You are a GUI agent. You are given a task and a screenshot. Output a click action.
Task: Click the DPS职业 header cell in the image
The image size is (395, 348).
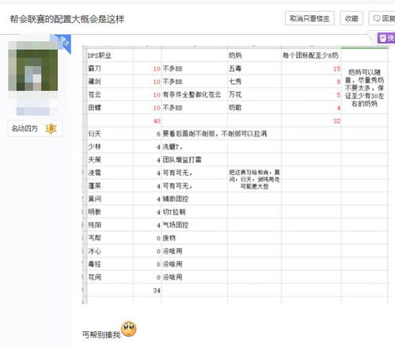(x=100, y=55)
